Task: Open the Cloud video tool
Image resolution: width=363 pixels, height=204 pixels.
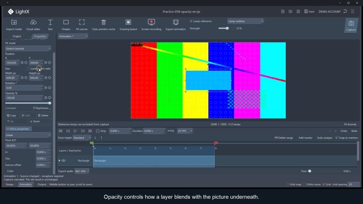Action: (33, 25)
